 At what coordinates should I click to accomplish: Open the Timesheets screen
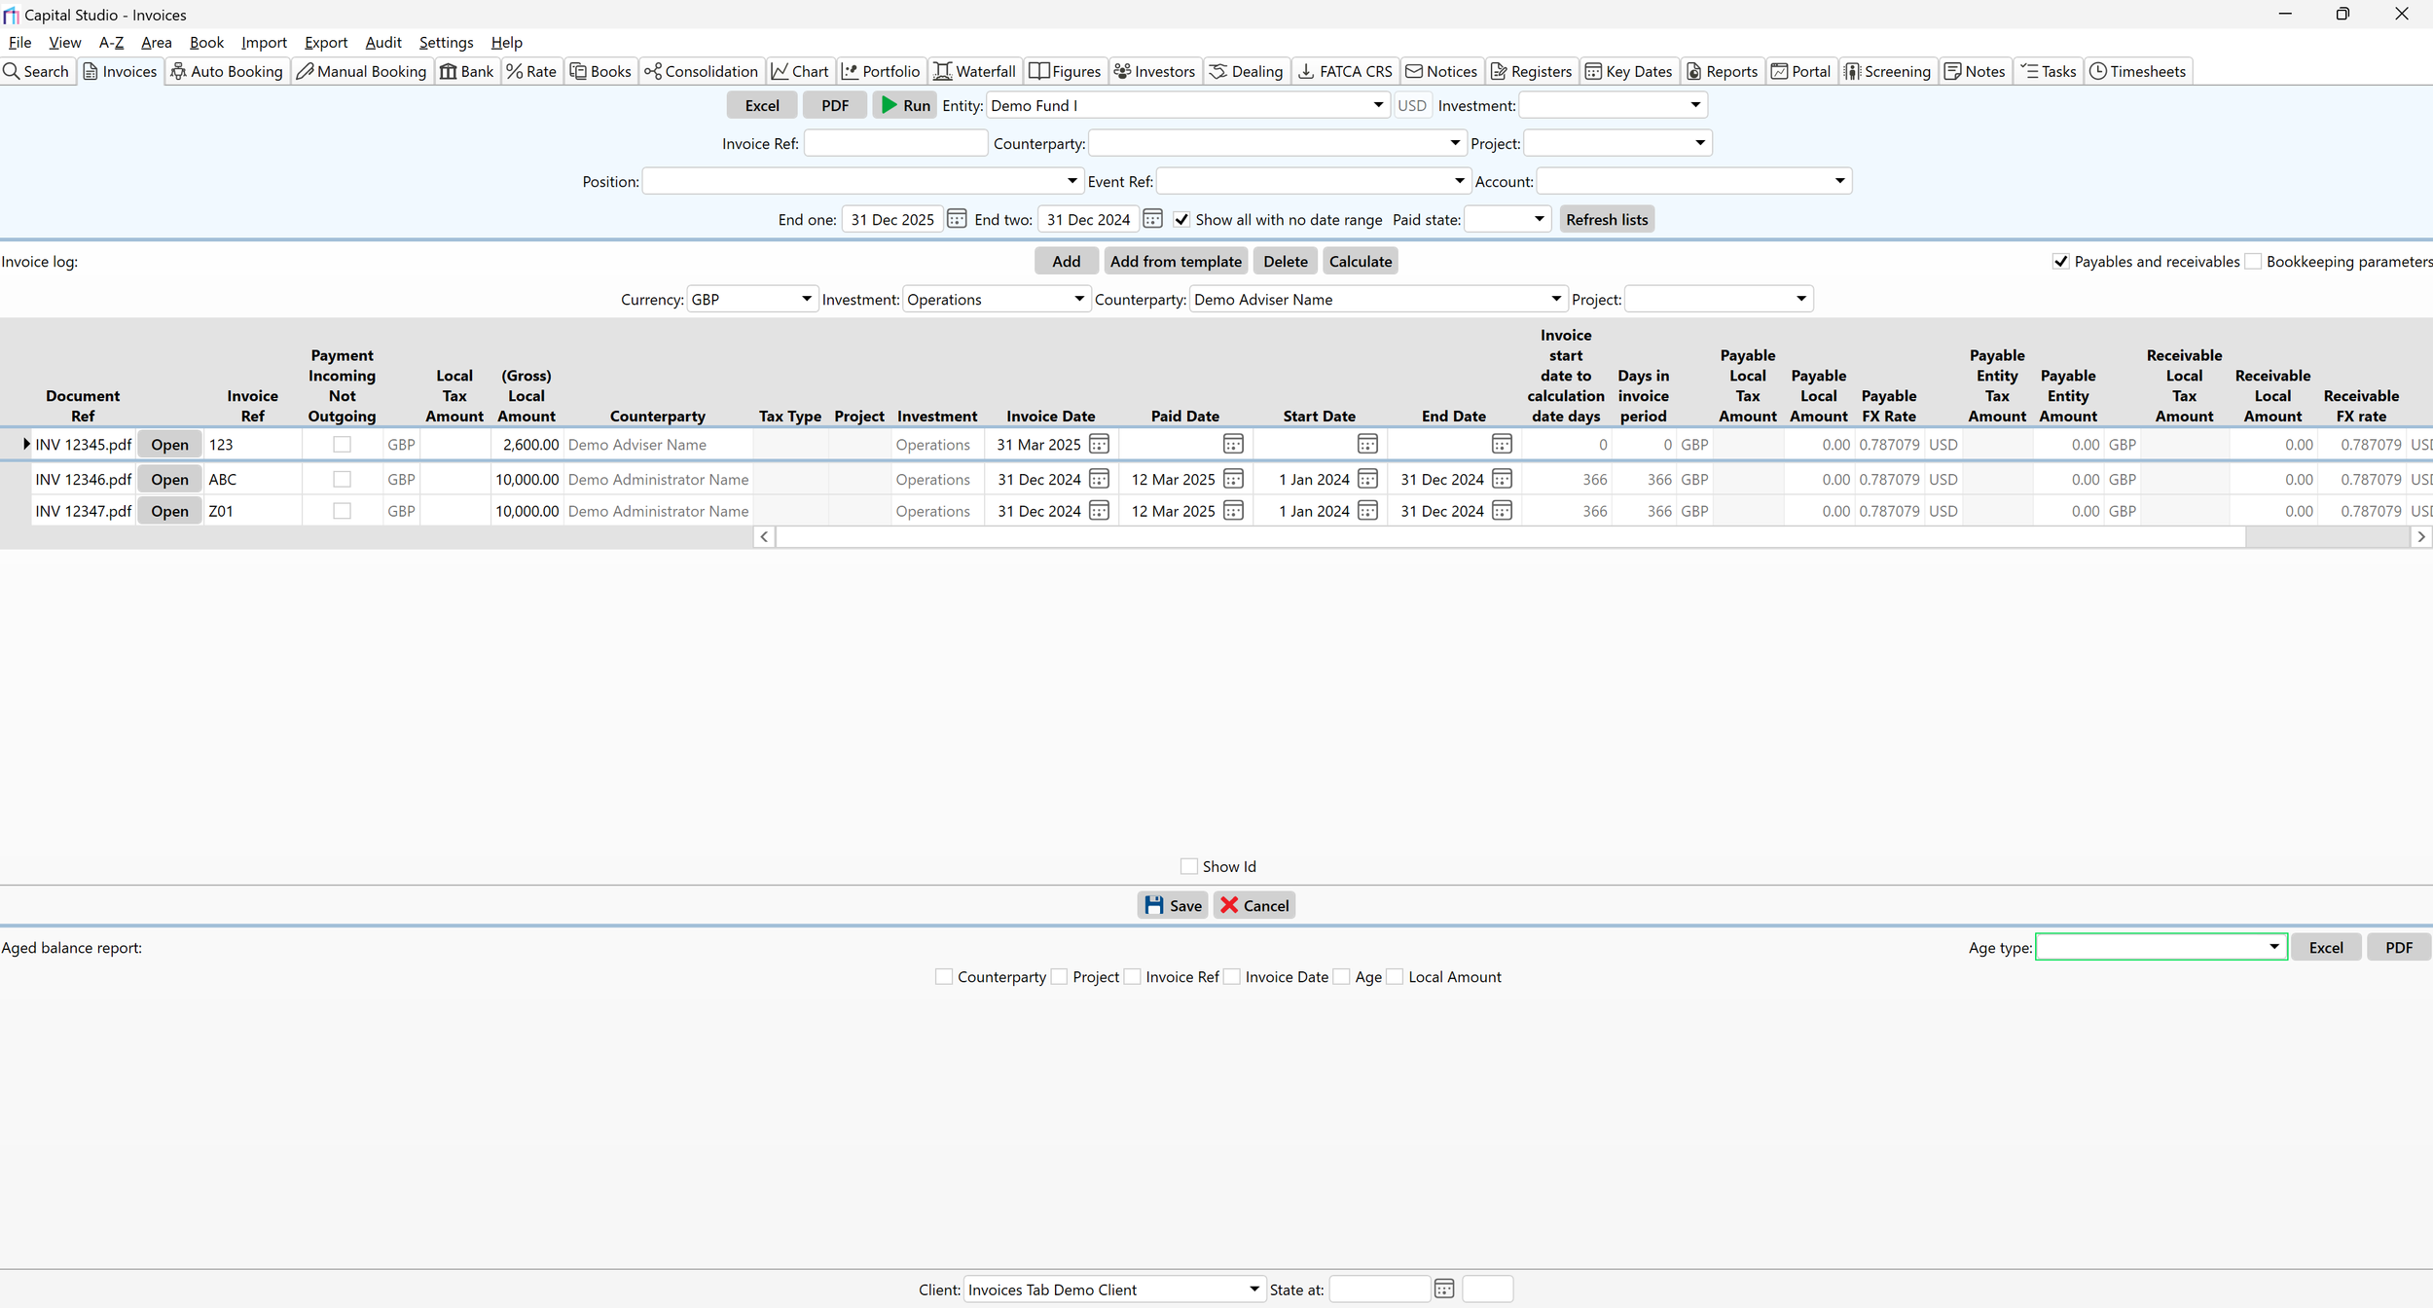pos(2137,70)
